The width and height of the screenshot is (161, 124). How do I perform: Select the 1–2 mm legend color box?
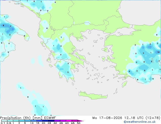(16, 121)
